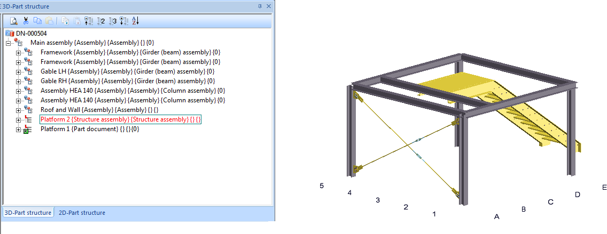The image size is (607, 234).
Task: Expand the Platform 1 node
Action: [x=18, y=130]
